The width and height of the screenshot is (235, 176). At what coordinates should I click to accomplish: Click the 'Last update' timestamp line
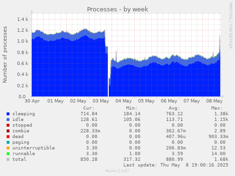point(176,165)
